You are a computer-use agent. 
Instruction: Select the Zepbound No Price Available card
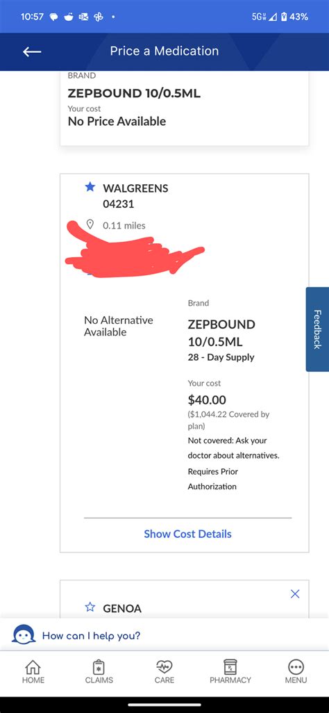pos(185,108)
